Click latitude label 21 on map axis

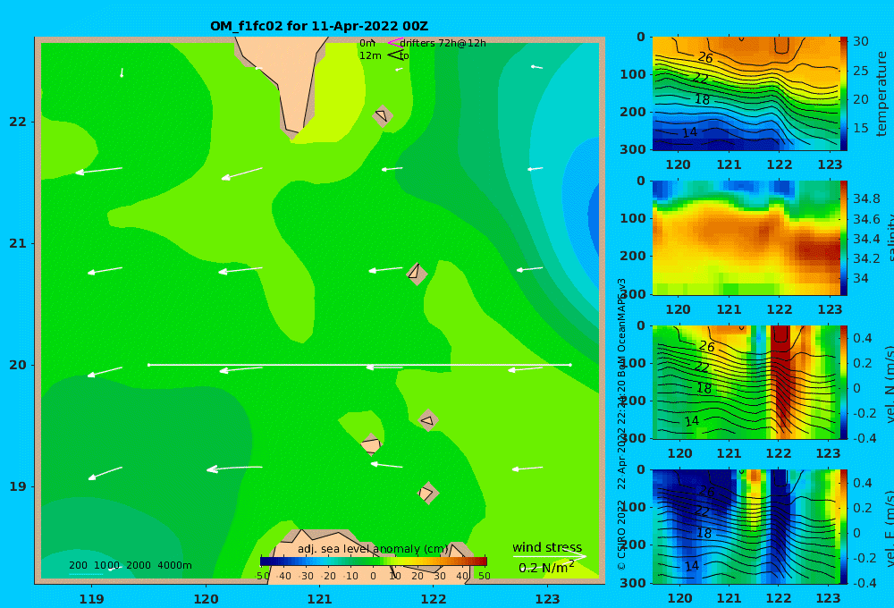[x=18, y=243]
